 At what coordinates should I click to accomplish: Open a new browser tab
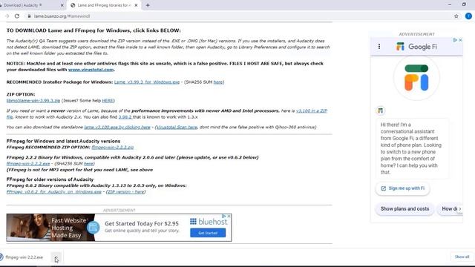148,5
